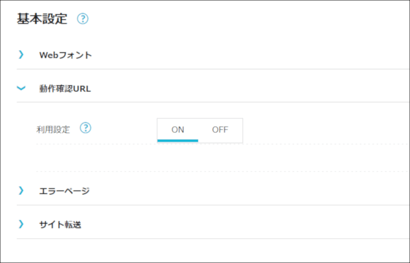Click the blue active underline under ON
Screen dimensions: 410x263
[178, 141]
